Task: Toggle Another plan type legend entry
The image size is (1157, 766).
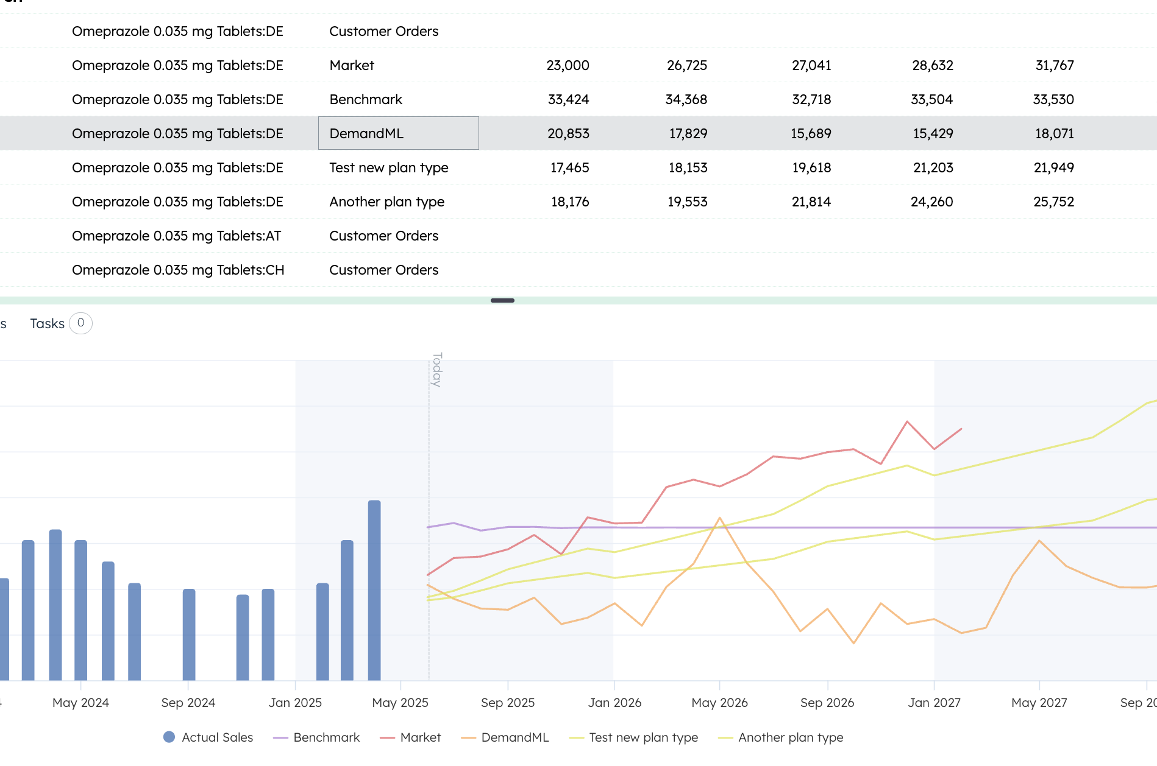Action: 790,737
